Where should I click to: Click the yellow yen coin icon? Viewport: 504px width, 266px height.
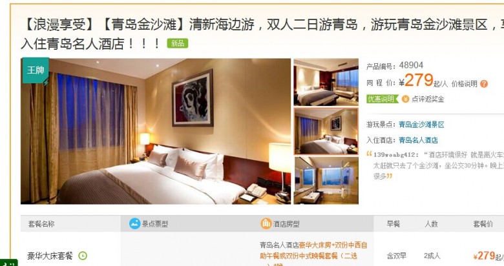tap(406, 99)
